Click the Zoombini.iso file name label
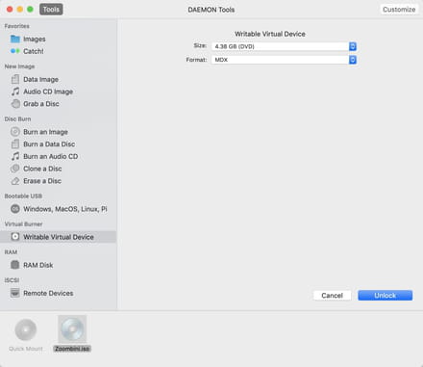Viewport: 423px width, 367px height. (72, 349)
